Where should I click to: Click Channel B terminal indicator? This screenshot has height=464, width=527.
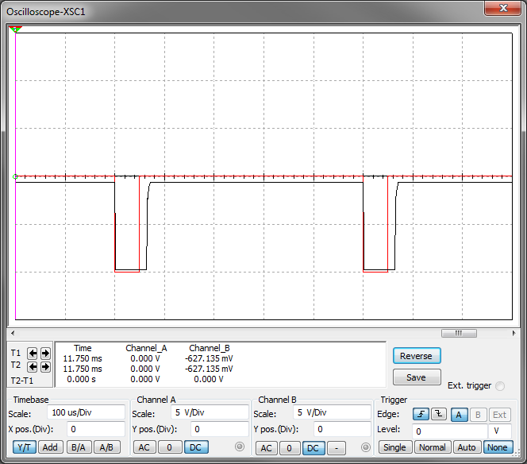[x=366, y=447]
